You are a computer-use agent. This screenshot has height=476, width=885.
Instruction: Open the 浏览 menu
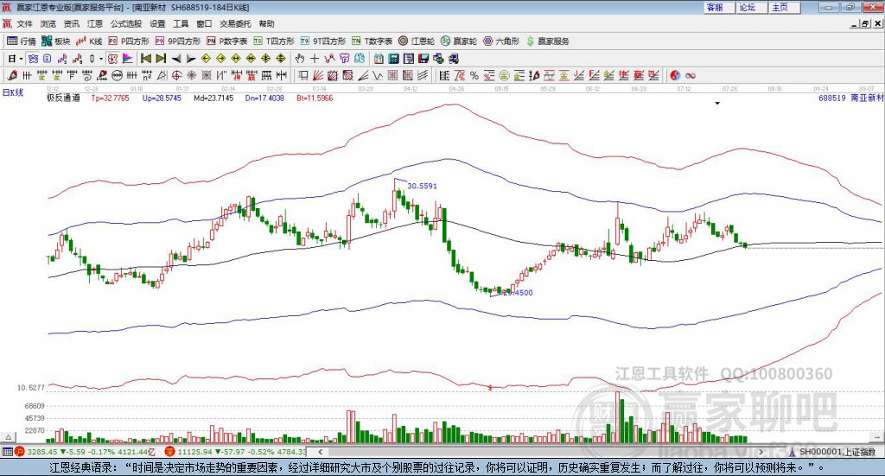48,23
